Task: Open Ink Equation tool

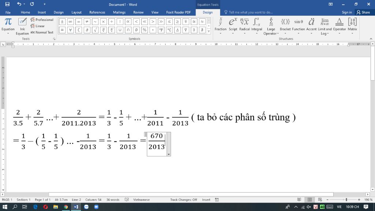Action: (22, 26)
